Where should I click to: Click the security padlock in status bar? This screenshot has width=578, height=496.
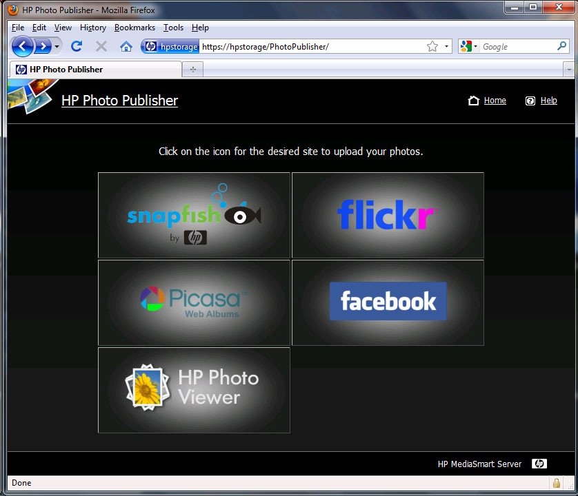coord(556,483)
